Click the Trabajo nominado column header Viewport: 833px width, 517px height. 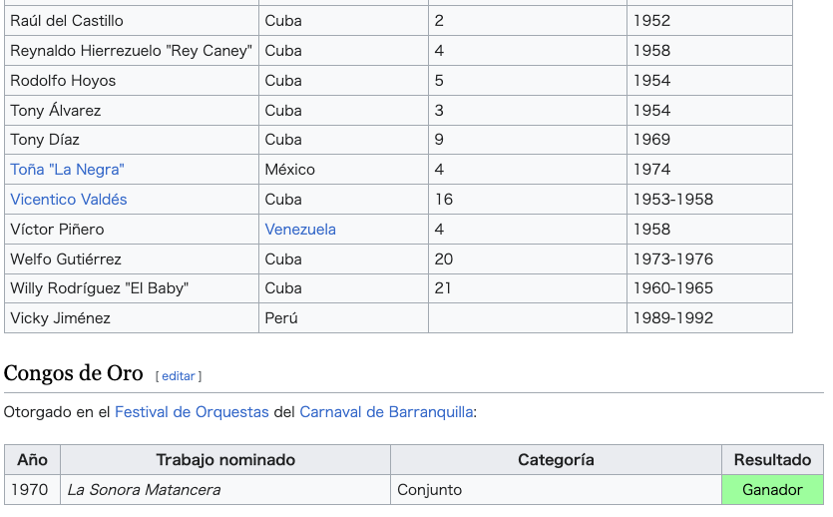(225, 460)
